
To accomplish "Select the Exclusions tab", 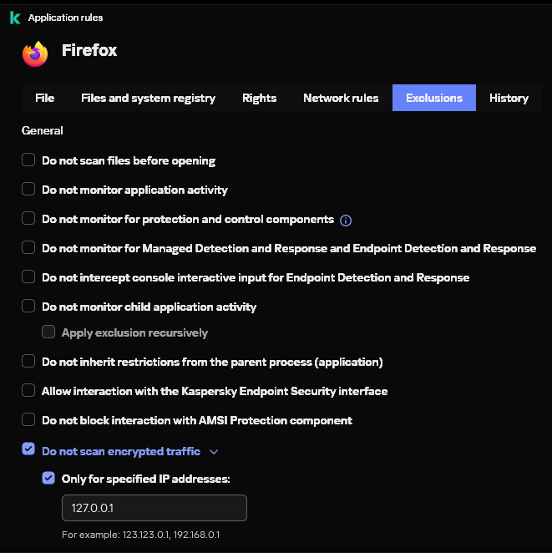I will tap(434, 98).
